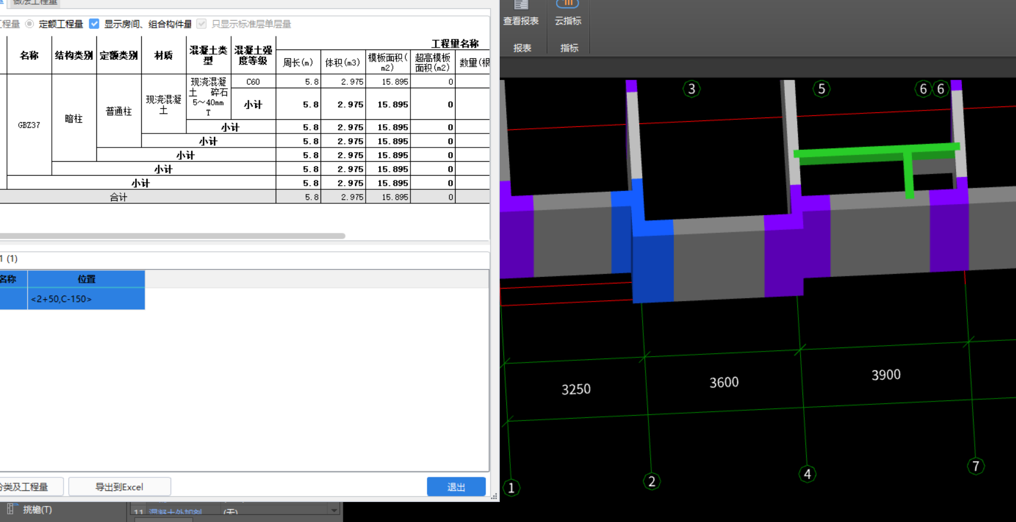Click the 位置 column header
The width and height of the screenshot is (1016, 522).
point(86,279)
